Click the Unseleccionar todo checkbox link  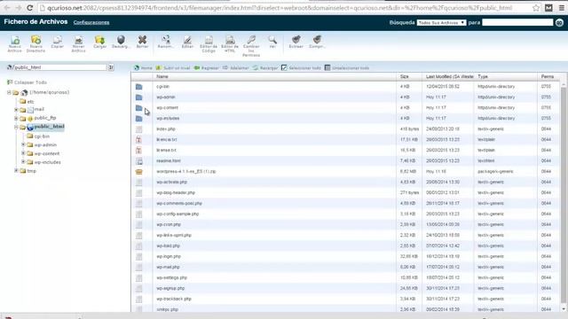pos(347,67)
